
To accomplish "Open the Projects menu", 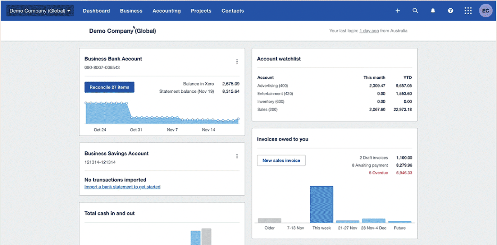I will coord(201,11).
